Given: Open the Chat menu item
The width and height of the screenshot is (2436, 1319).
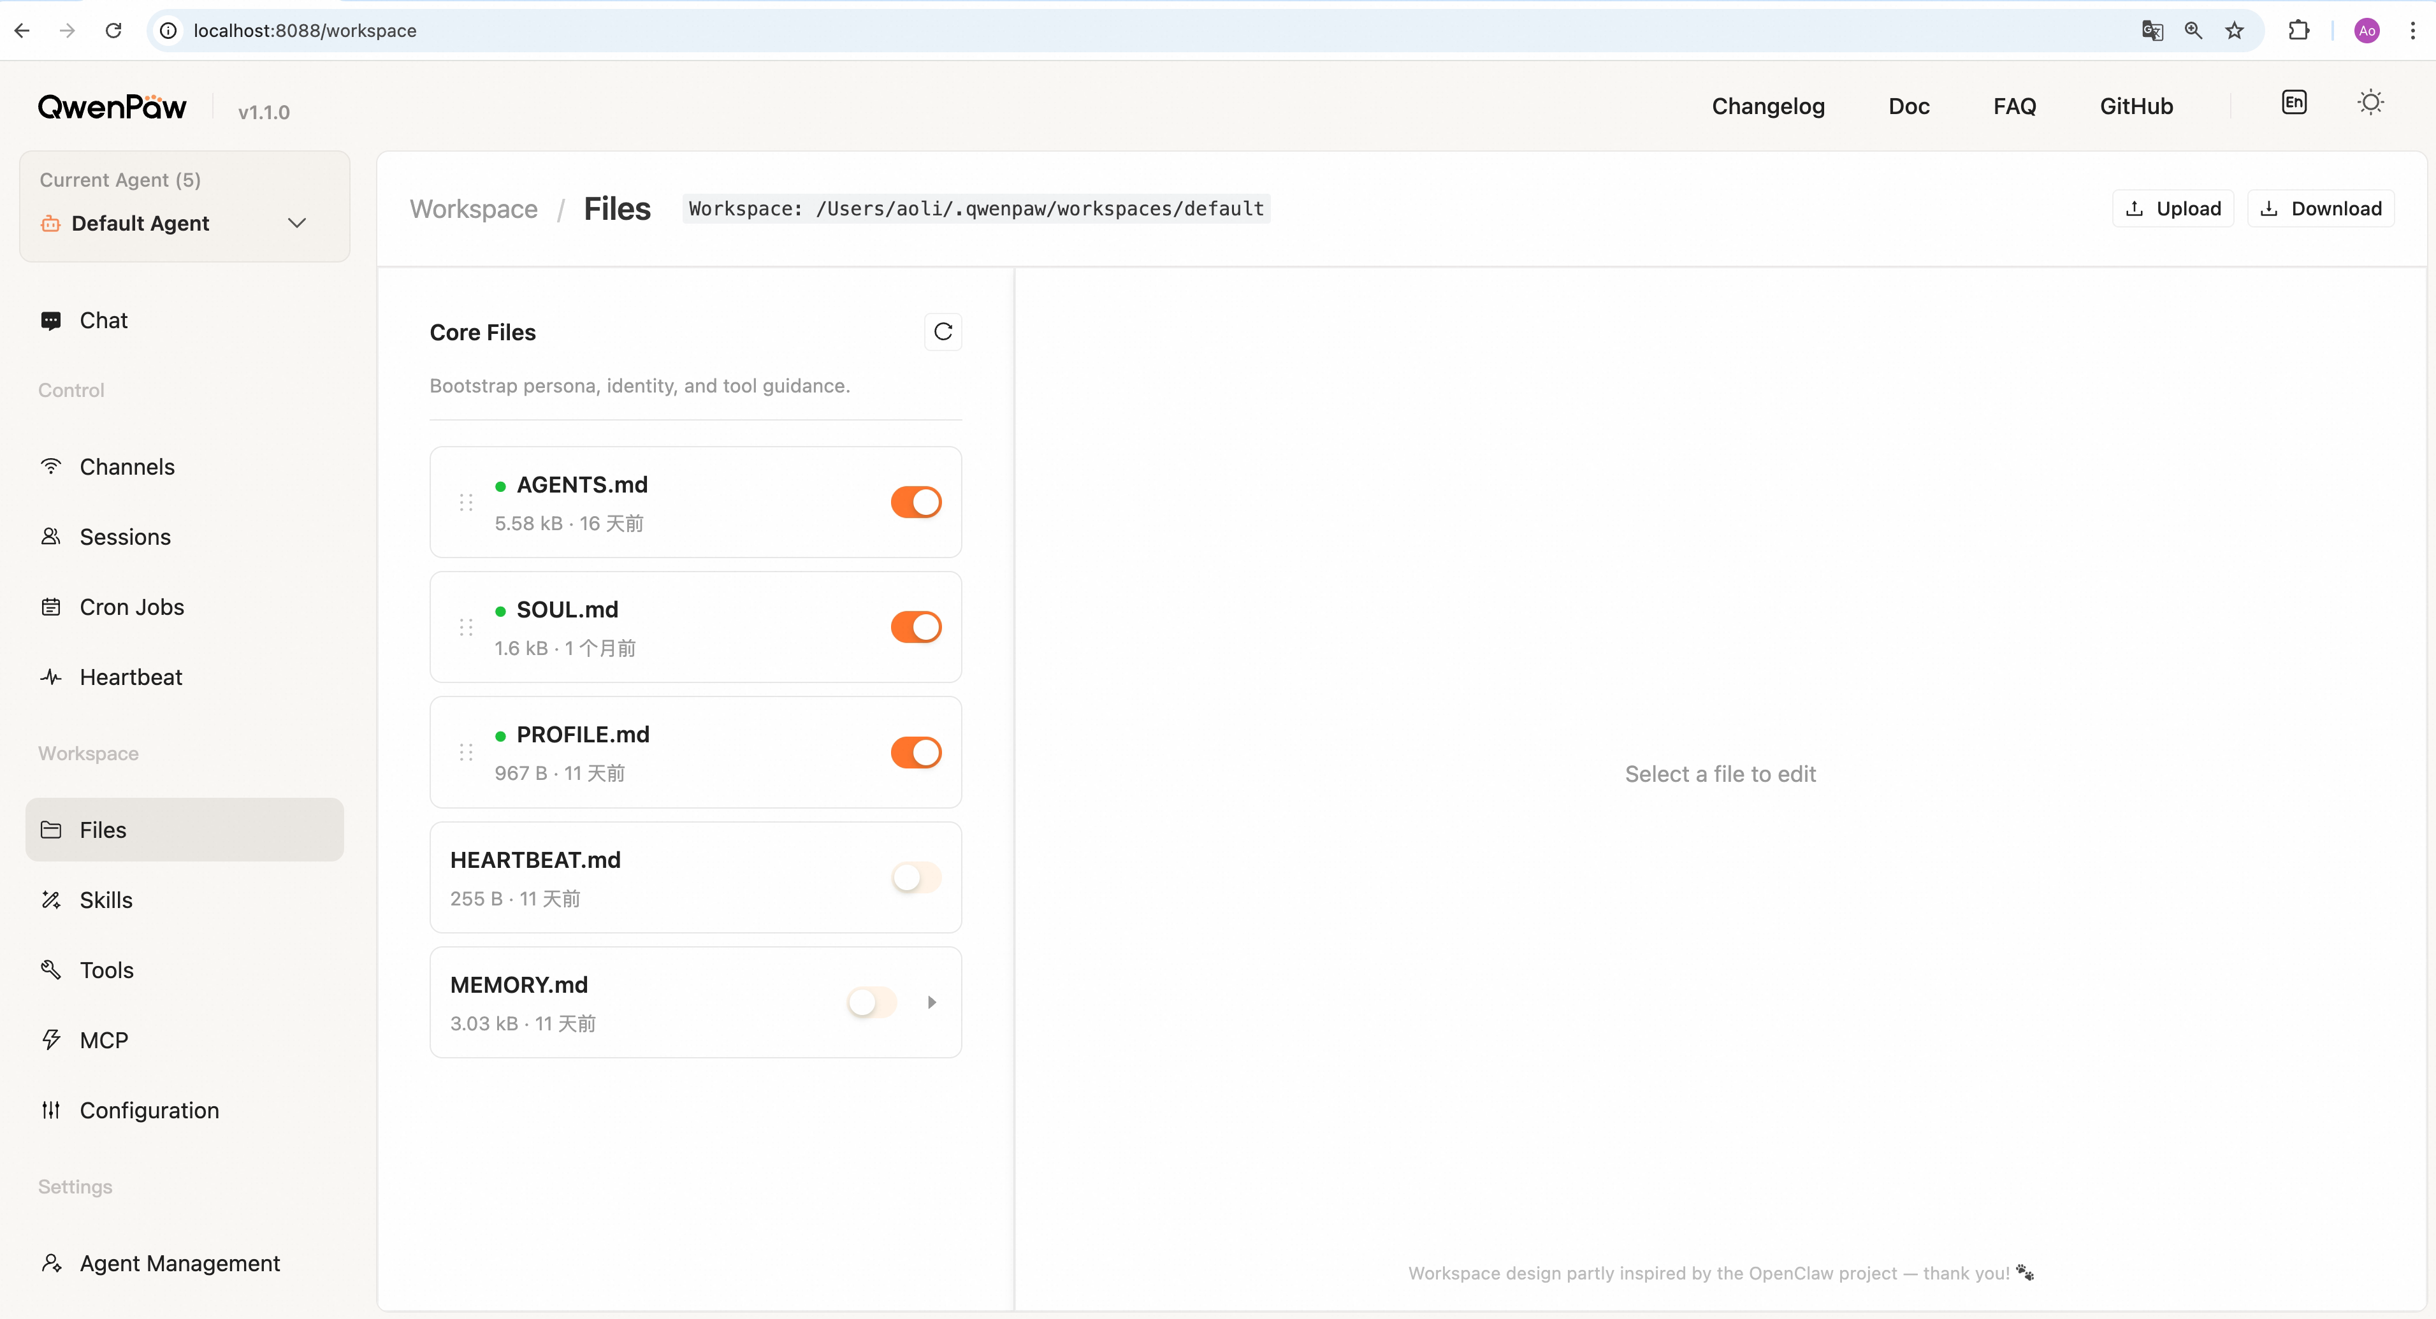Looking at the screenshot, I should (x=103, y=321).
